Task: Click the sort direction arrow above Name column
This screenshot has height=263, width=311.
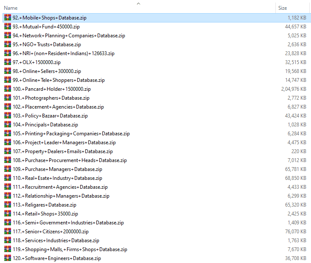Action: click(138, 3)
